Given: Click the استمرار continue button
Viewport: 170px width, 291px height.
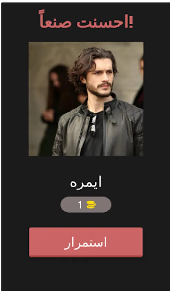Looking at the screenshot, I should point(86,242).
